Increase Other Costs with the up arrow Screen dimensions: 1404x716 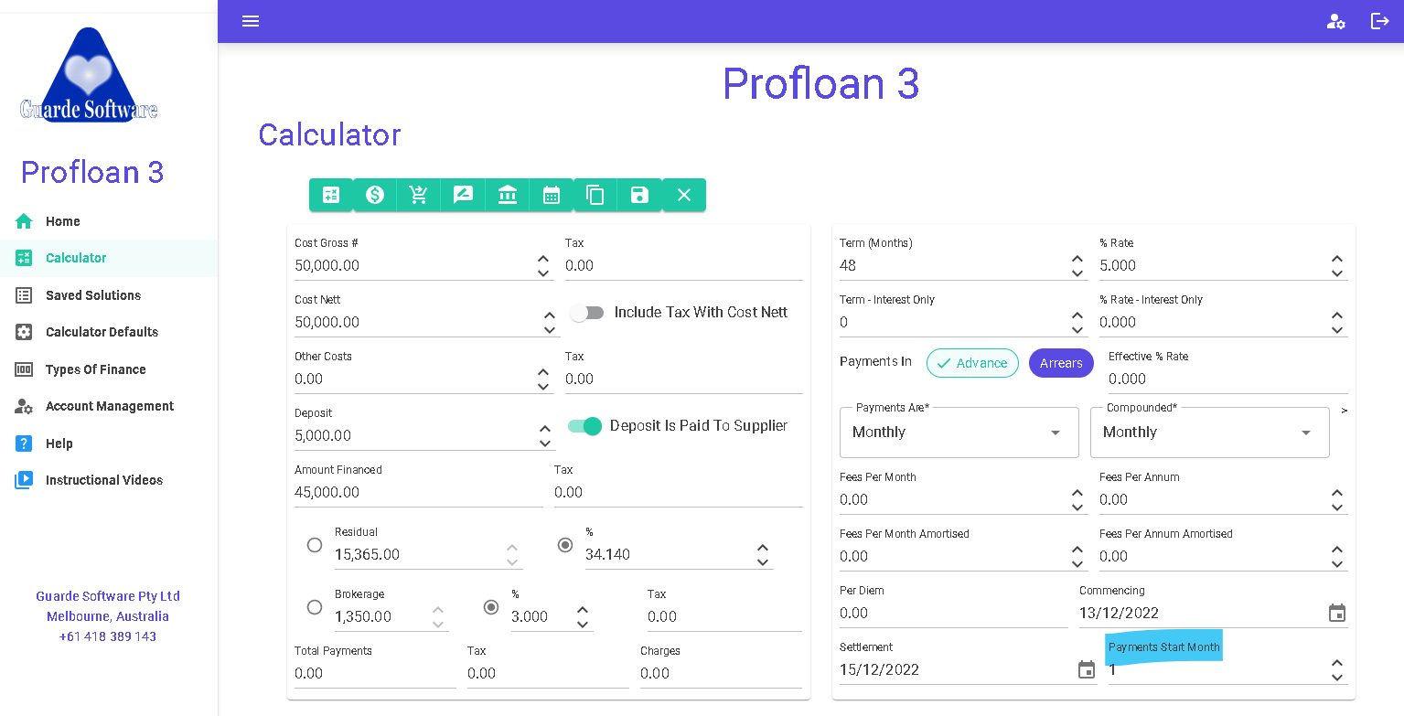tap(543, 372)
